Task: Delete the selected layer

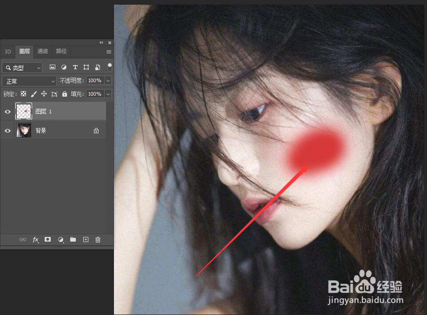Action: tap(98, 240)
